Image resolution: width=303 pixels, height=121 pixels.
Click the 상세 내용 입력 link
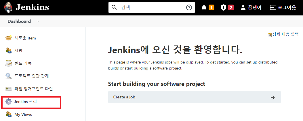coord(286,34)
